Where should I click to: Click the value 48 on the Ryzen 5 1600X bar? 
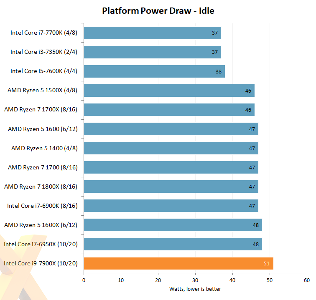[x=256, y=225]
